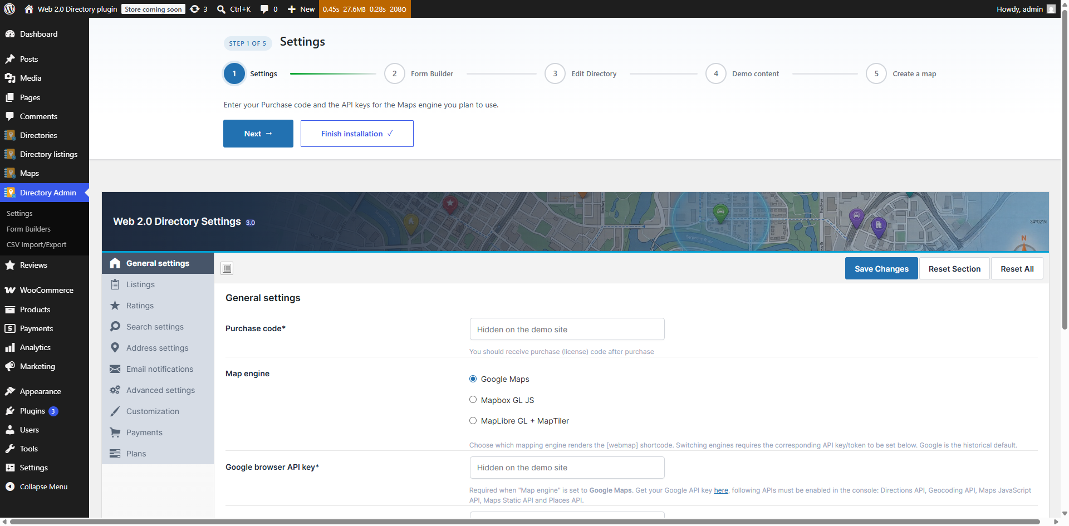This screenshot has height=526, width=1069.
Task: Click the Reviews star icon
Action: coord(10,265)
